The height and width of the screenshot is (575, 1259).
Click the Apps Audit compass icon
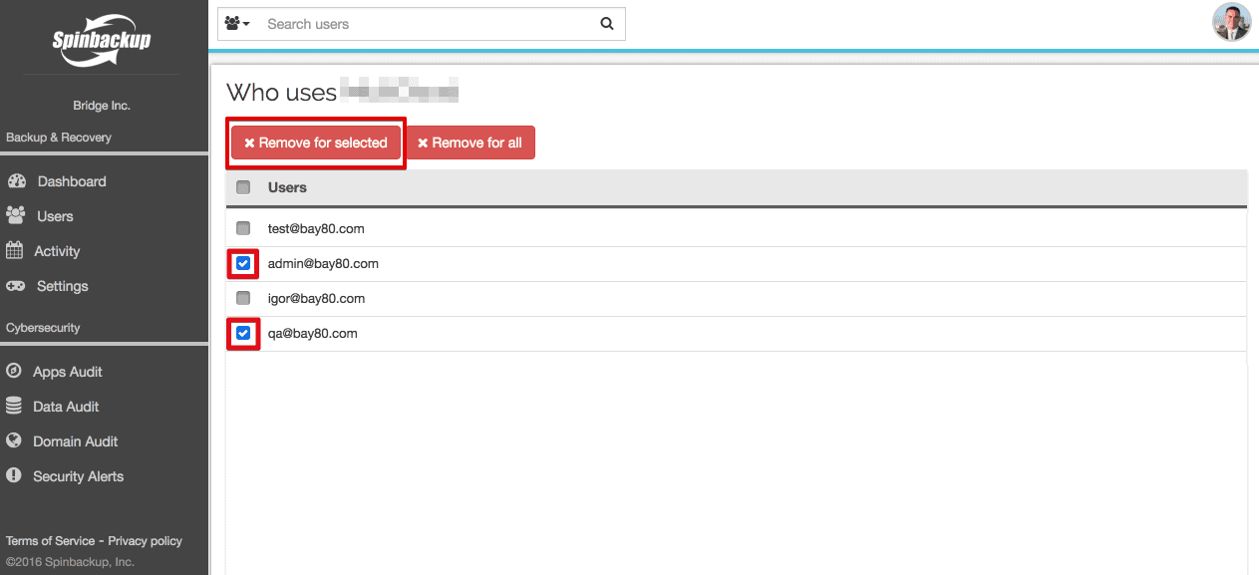[14, 372]
